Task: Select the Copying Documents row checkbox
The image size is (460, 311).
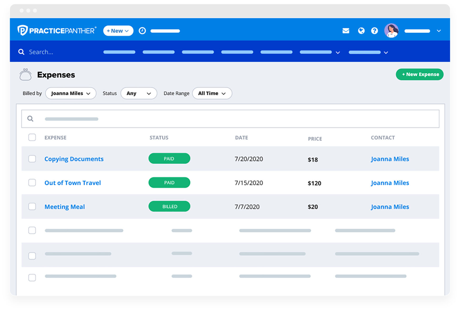Action: [32, 159]
